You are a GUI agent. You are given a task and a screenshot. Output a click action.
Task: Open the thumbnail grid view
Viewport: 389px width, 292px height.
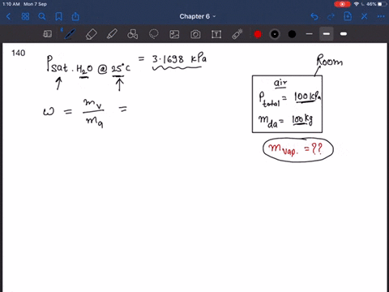(x=25, y=16)
